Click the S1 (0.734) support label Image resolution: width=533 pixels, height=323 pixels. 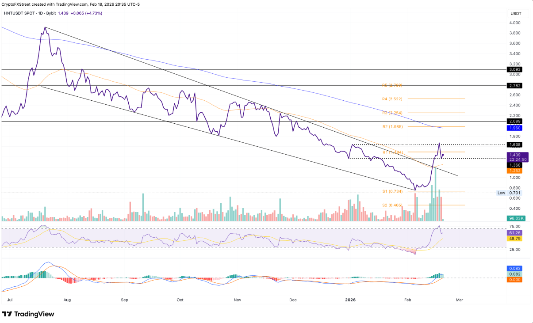click(x=392, y=191)
